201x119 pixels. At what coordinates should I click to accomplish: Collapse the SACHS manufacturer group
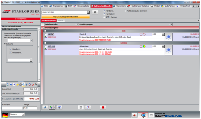pos(45,43)
